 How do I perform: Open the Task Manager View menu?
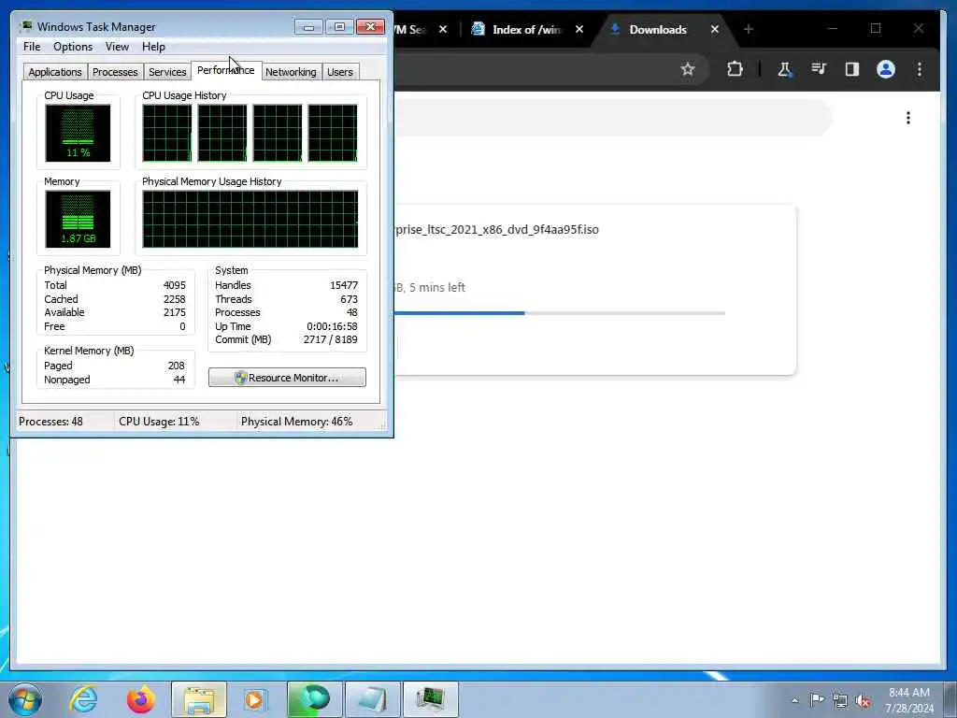point(117,47)
